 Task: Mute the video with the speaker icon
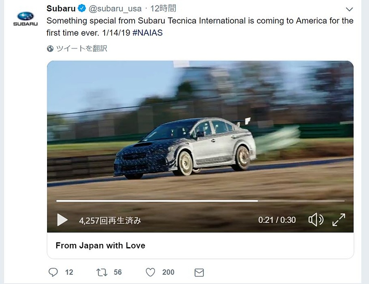[x=316, y=220]
